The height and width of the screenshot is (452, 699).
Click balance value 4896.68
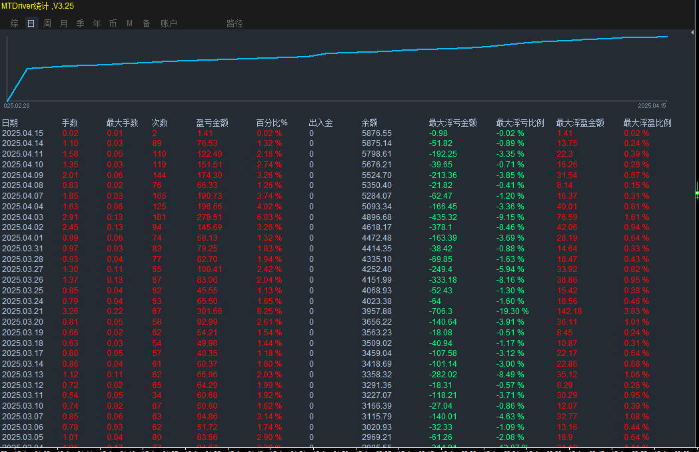coord(376,217)
